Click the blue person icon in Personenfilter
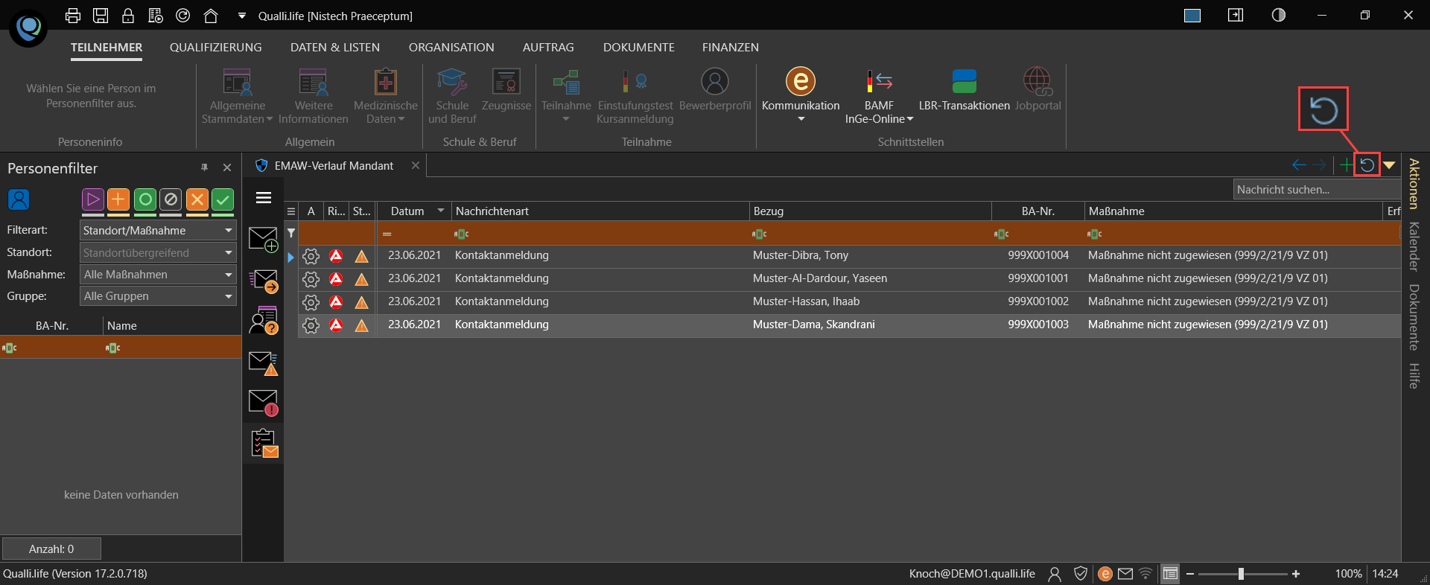Viewport: 1430px width, 585px height. 19,199
